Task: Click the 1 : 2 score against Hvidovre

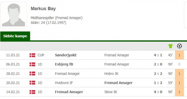Action: pos(158,83)
